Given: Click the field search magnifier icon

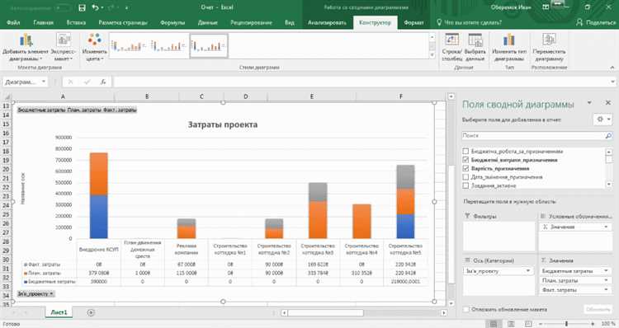Looking at the screenshot, I should click(x=608, y=136).
